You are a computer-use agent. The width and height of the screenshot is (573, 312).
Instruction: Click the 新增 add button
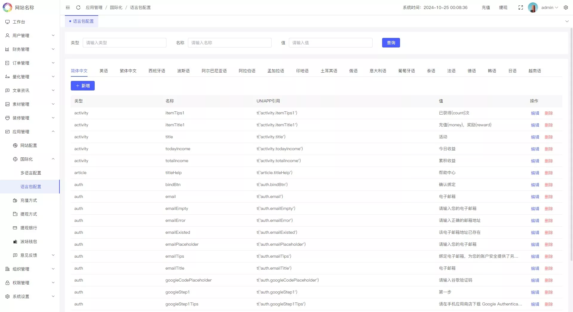[83, 86]
